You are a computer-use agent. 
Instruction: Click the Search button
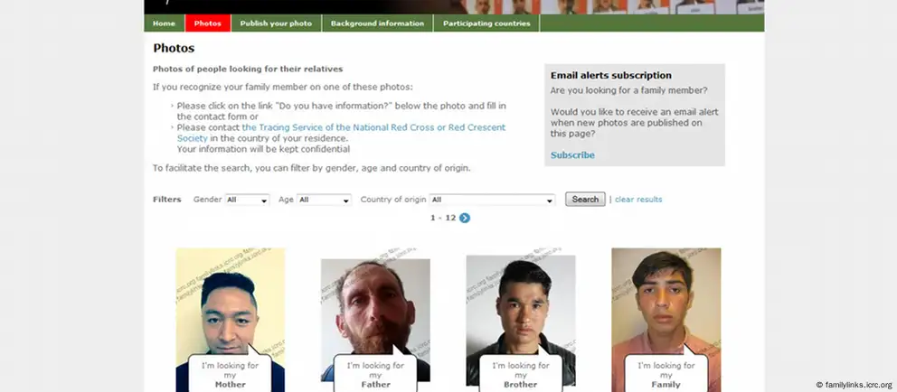[585, 200]
